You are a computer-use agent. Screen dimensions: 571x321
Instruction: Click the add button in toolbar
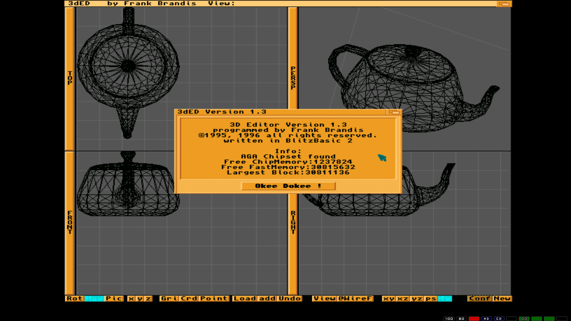coord(267,298)
